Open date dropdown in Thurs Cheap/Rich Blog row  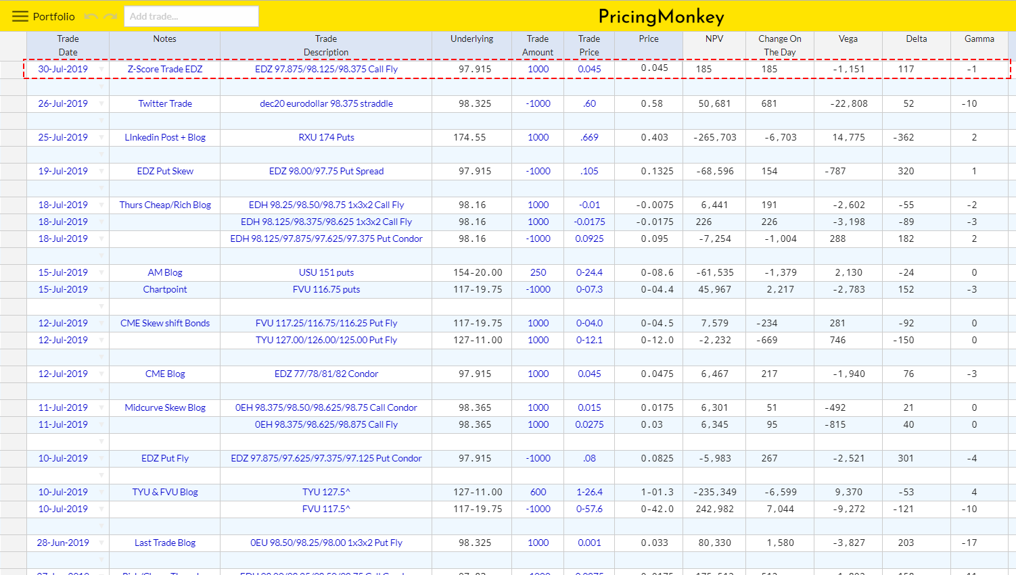(x=101, y=205)
